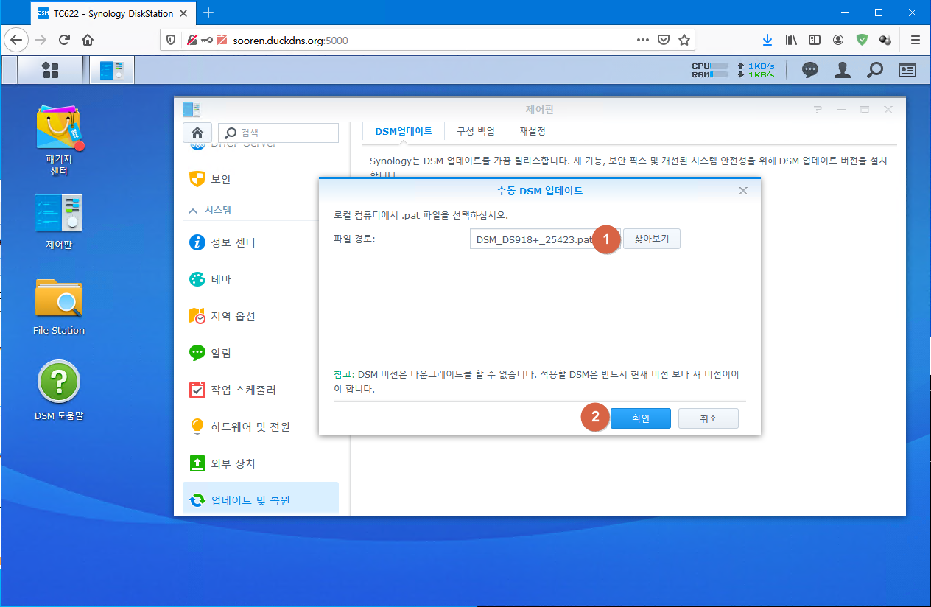
Task: Click the Firefox address bar
Action: pyautogui.click(x=427, y=41)
